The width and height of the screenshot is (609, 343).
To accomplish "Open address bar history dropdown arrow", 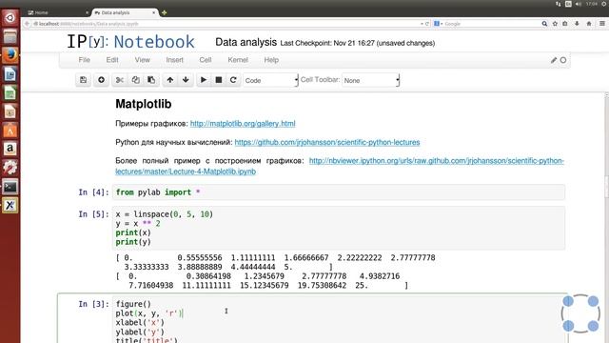I will 422,24.
